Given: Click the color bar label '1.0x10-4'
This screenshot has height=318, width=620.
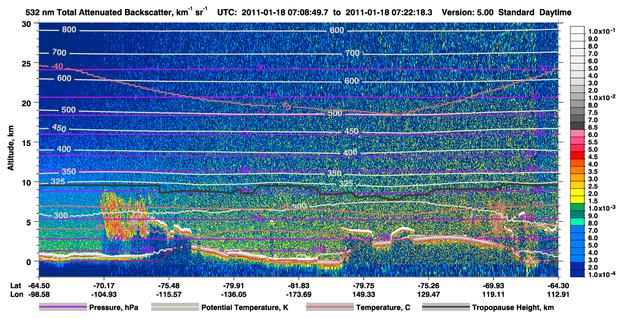Looking at the screenshot, I should pyautogui.click(x=602, y=274).
